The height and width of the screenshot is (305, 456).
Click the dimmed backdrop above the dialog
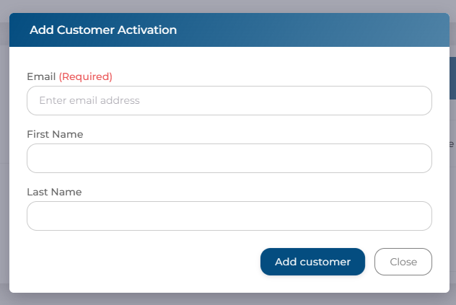pyautogui.click(x=228, y=6)
